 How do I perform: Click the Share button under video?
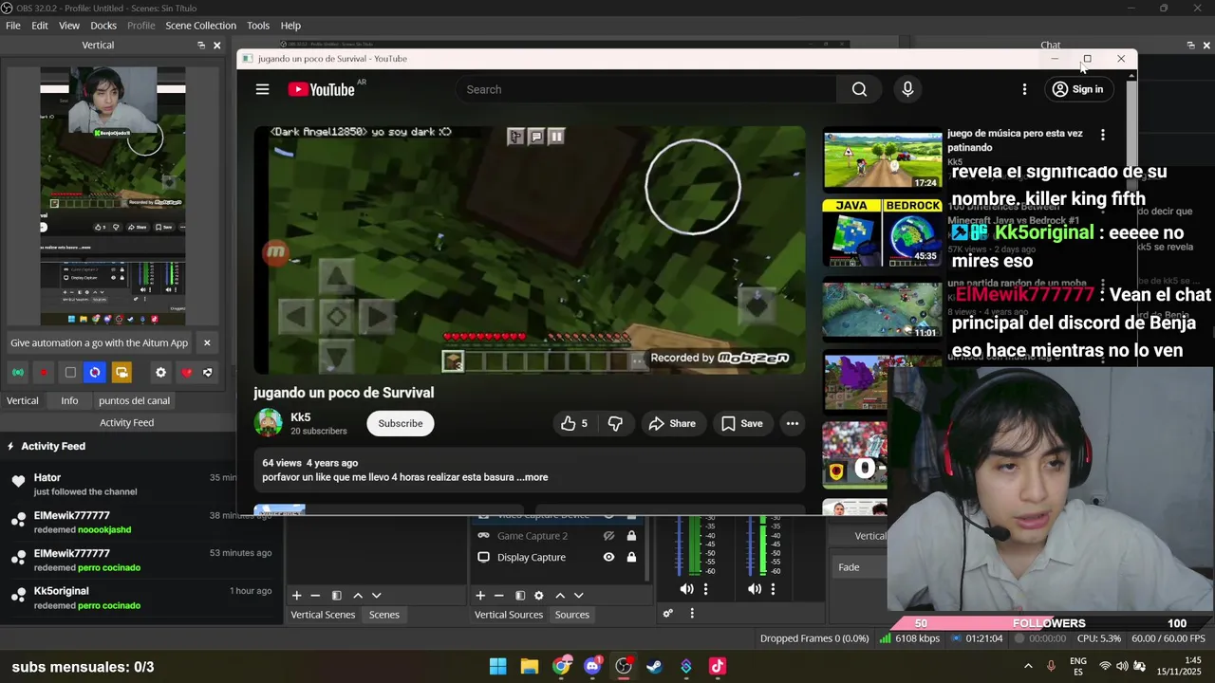point(672,424)
